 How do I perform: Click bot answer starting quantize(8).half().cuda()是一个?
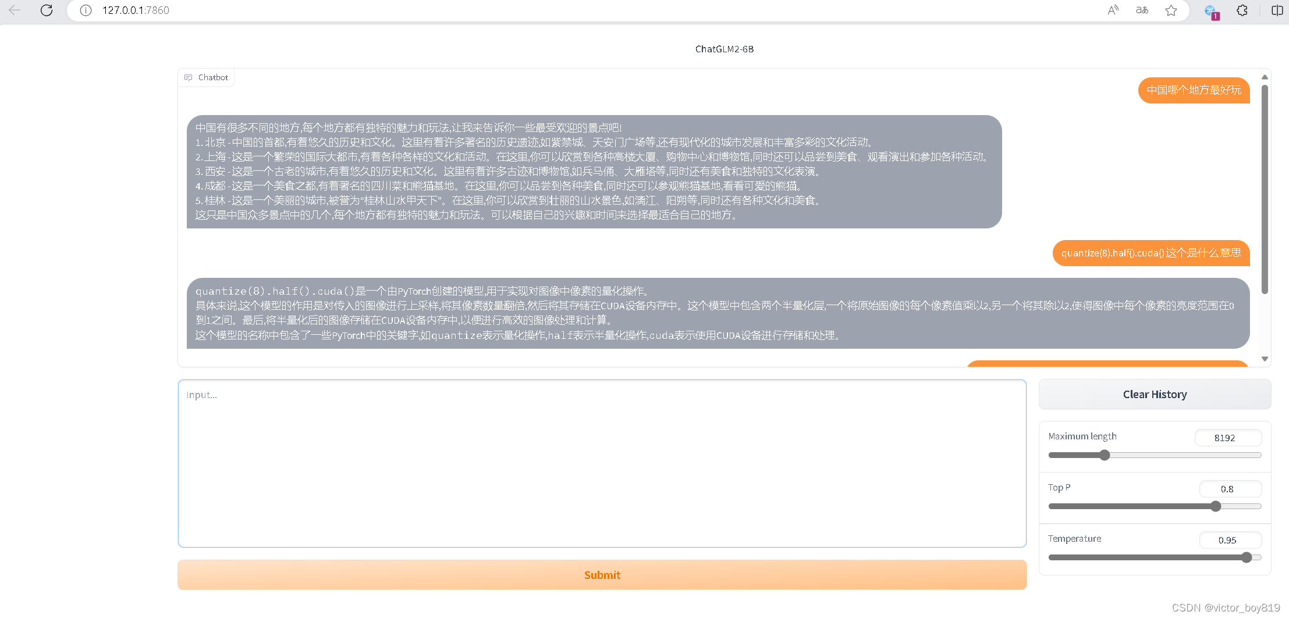tap(718, 313)
